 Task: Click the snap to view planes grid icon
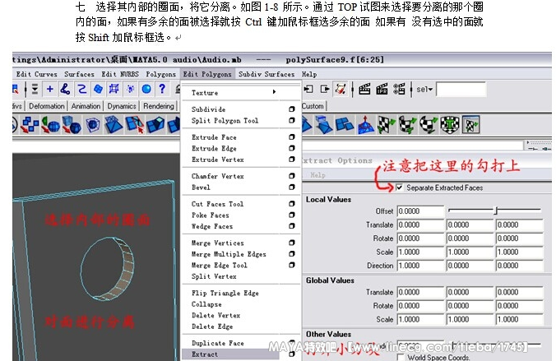click(x=114, y=89)
